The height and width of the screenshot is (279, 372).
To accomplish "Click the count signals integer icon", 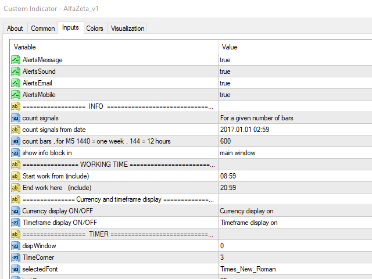I will [x=16, y=118].
